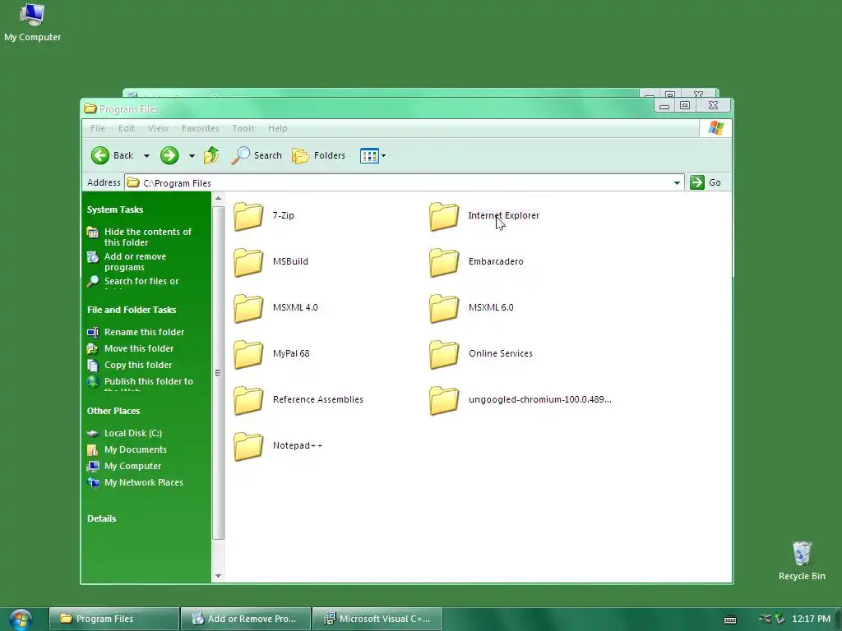
Task: Click the on-screen keyboard tray icon
Action: 730,619
